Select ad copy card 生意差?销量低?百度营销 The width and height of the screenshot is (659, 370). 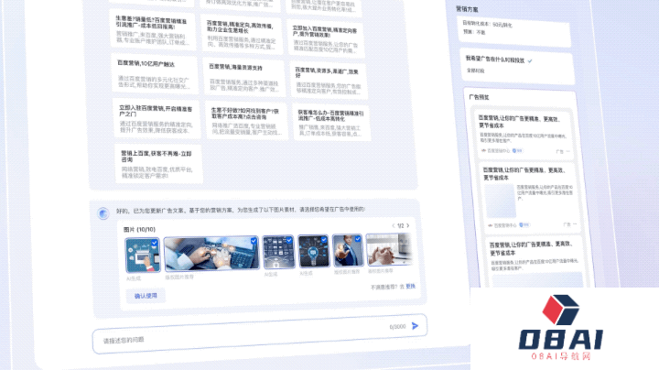(x=153, y=30)
